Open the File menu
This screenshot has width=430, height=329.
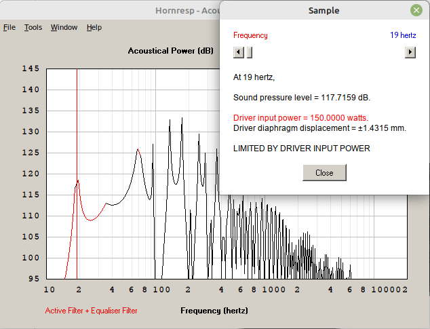[9, 27]
